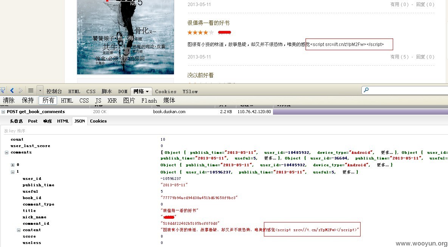Switch to the 控制台 panel tab

click(x=54, y=91)
